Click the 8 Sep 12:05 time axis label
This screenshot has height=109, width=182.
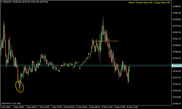[120, 107]
